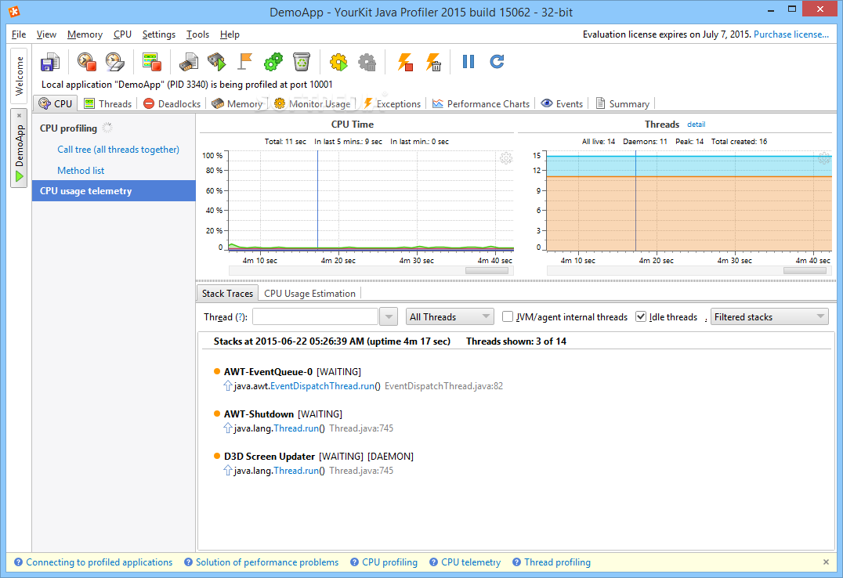This screenshot has width=843, height=578.
Task: Pause the telemetry updates with pause icon
Action: point(469,62)
